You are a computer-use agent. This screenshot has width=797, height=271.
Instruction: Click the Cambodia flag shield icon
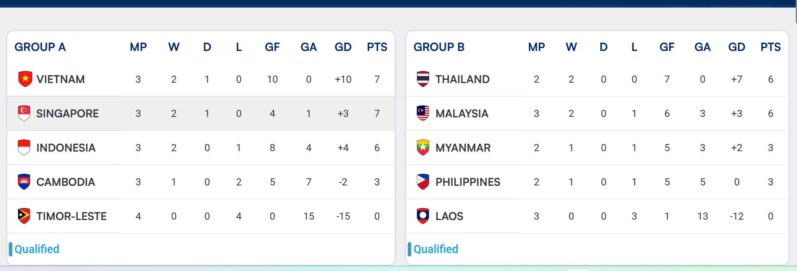coord(25,182)
